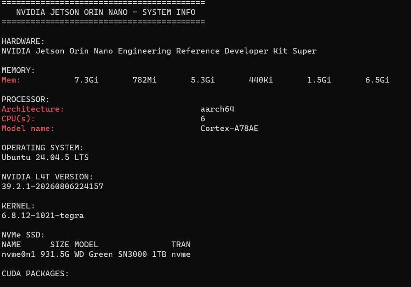
Task: Click the memory value '6.5Gi'
Action: pyautogui.click(x=377, y=80)
